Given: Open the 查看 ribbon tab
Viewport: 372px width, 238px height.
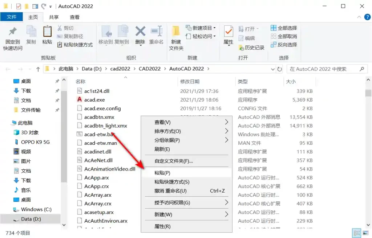Looking at the screenshot, I should tap(75, 17).
